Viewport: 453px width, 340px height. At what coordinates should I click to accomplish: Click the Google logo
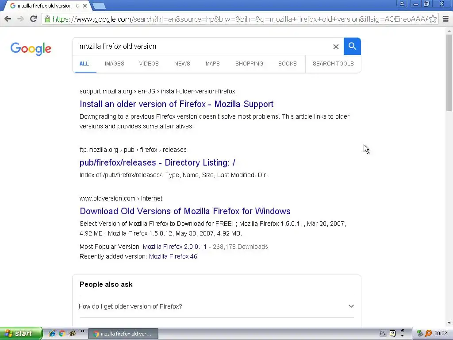coord(31,49)
